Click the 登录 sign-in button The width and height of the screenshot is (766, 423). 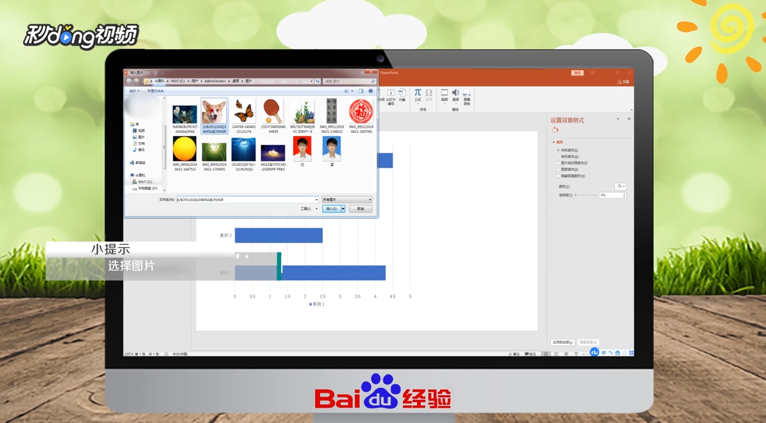coord(577,73)
